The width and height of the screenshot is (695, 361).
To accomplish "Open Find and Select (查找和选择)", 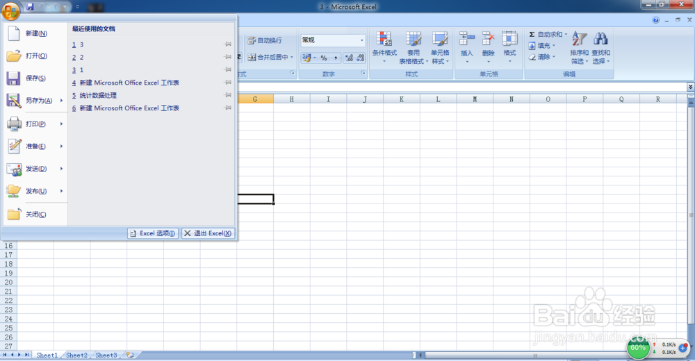I will pos(600,47).
